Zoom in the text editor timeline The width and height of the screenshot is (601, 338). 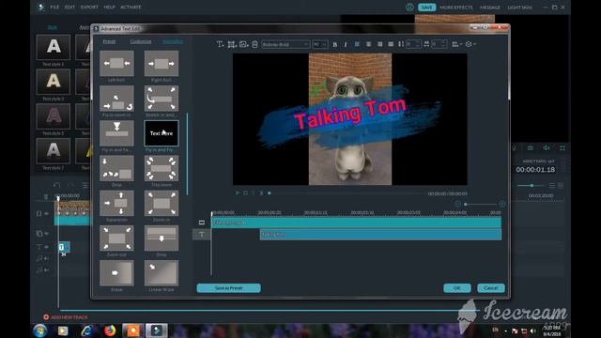pos(502,204)
